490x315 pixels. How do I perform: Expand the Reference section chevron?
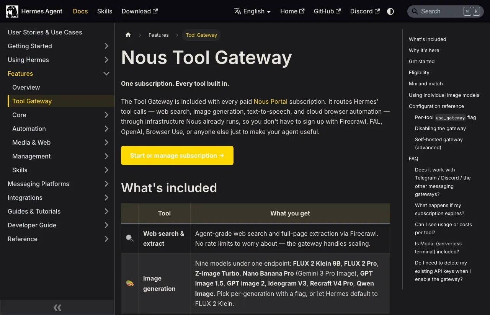[106, 239]
